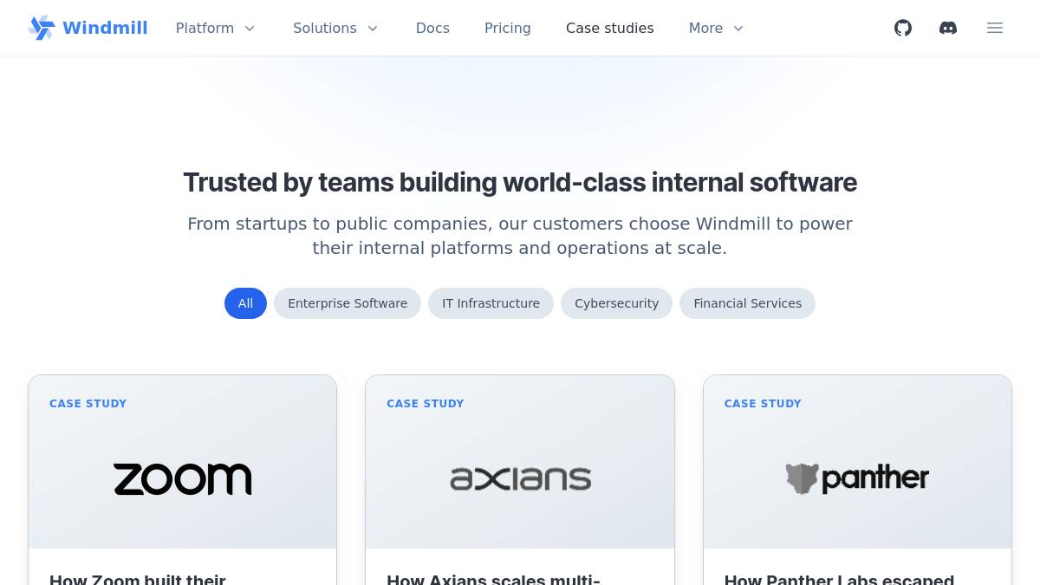1040x585 pixels.
Task: Click the Windmill brand name link
Action: pos(105,28)
